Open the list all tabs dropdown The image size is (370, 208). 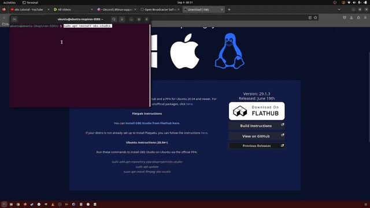tap(339, 10)
